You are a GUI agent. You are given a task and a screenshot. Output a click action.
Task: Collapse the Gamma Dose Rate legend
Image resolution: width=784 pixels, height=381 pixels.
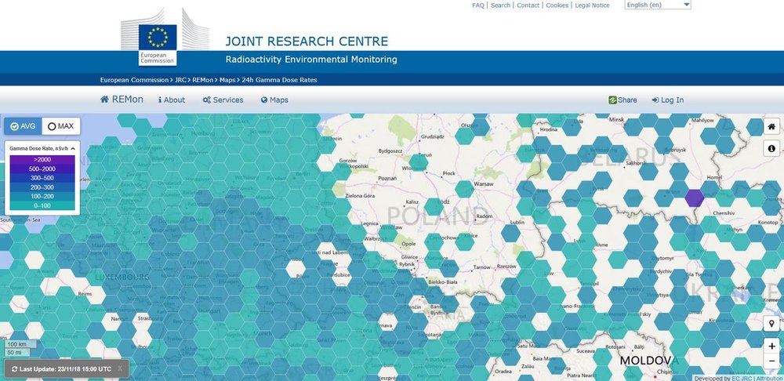click(73, 147)
